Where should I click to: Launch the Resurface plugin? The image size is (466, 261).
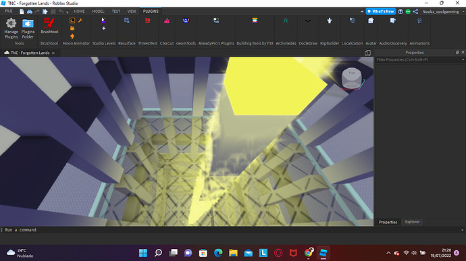point(126,20)
